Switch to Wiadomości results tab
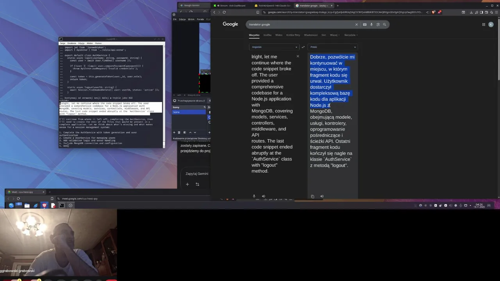 [311, 35]
